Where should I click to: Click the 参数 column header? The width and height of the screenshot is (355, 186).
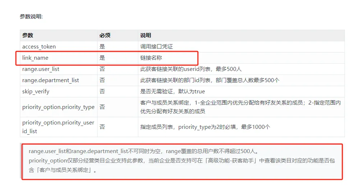coord(28,35)
